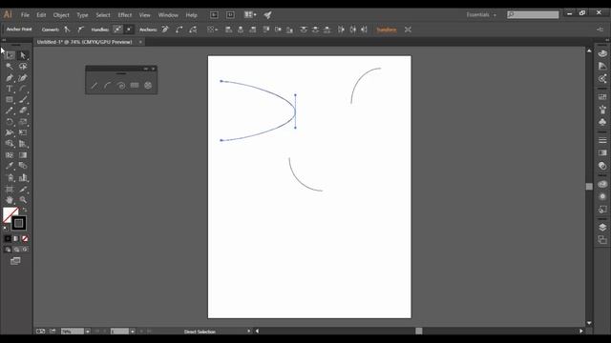Select the Magic Wand tool
611x343 pixels.
10,67
